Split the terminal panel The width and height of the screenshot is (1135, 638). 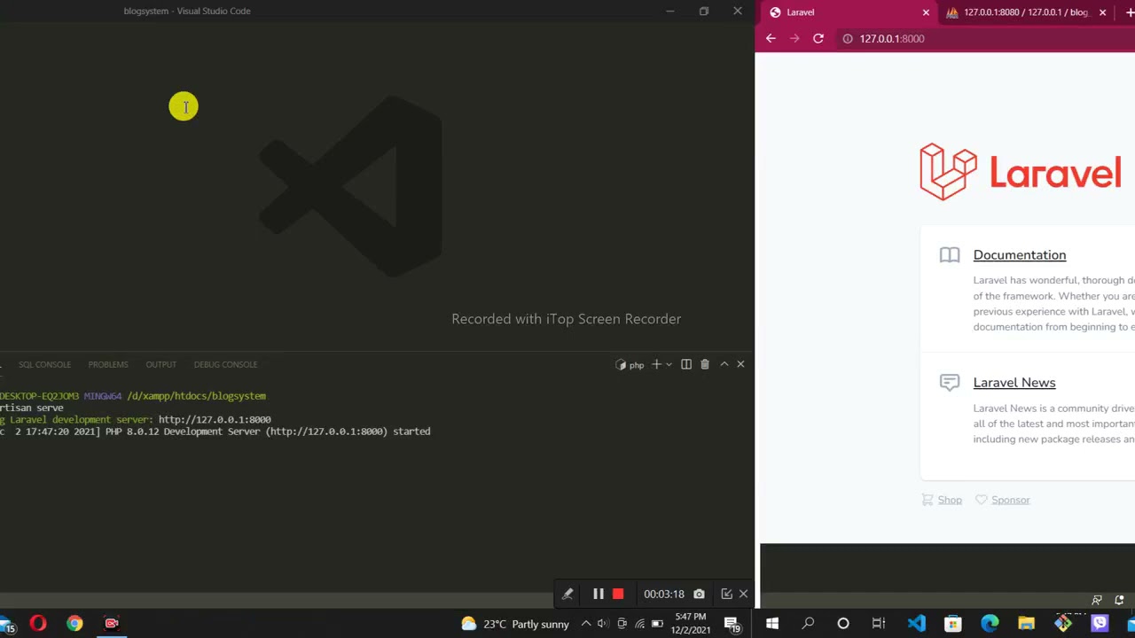[x=686, y=364]
